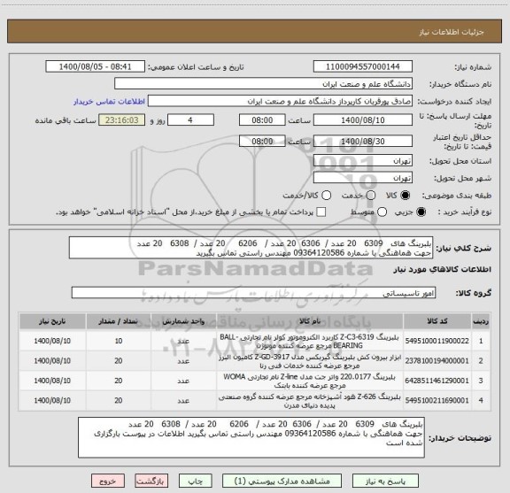The image size is (510, 493).
Task: Open the اطلاعات تماس خریدار link
Action: (109, 102)
